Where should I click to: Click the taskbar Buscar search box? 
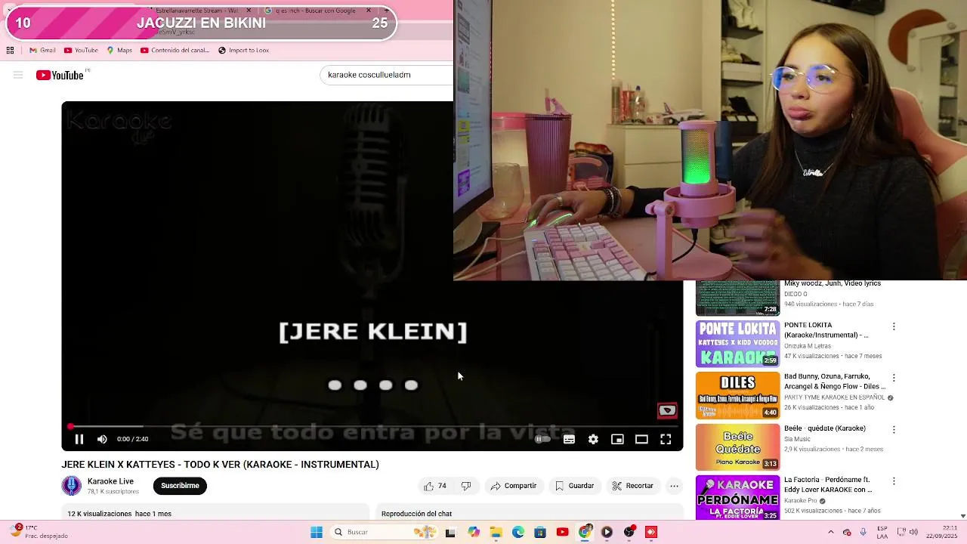385,532
